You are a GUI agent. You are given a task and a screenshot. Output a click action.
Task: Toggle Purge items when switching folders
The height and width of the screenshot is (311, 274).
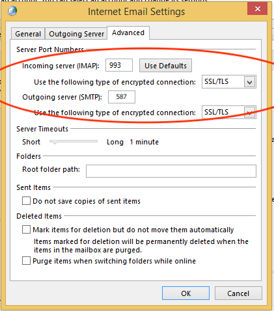pyautogui.click(x=26, y=261)
